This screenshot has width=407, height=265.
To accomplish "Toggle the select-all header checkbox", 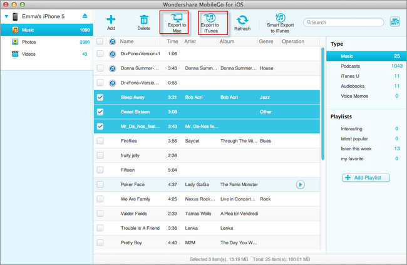I will 100,41.
